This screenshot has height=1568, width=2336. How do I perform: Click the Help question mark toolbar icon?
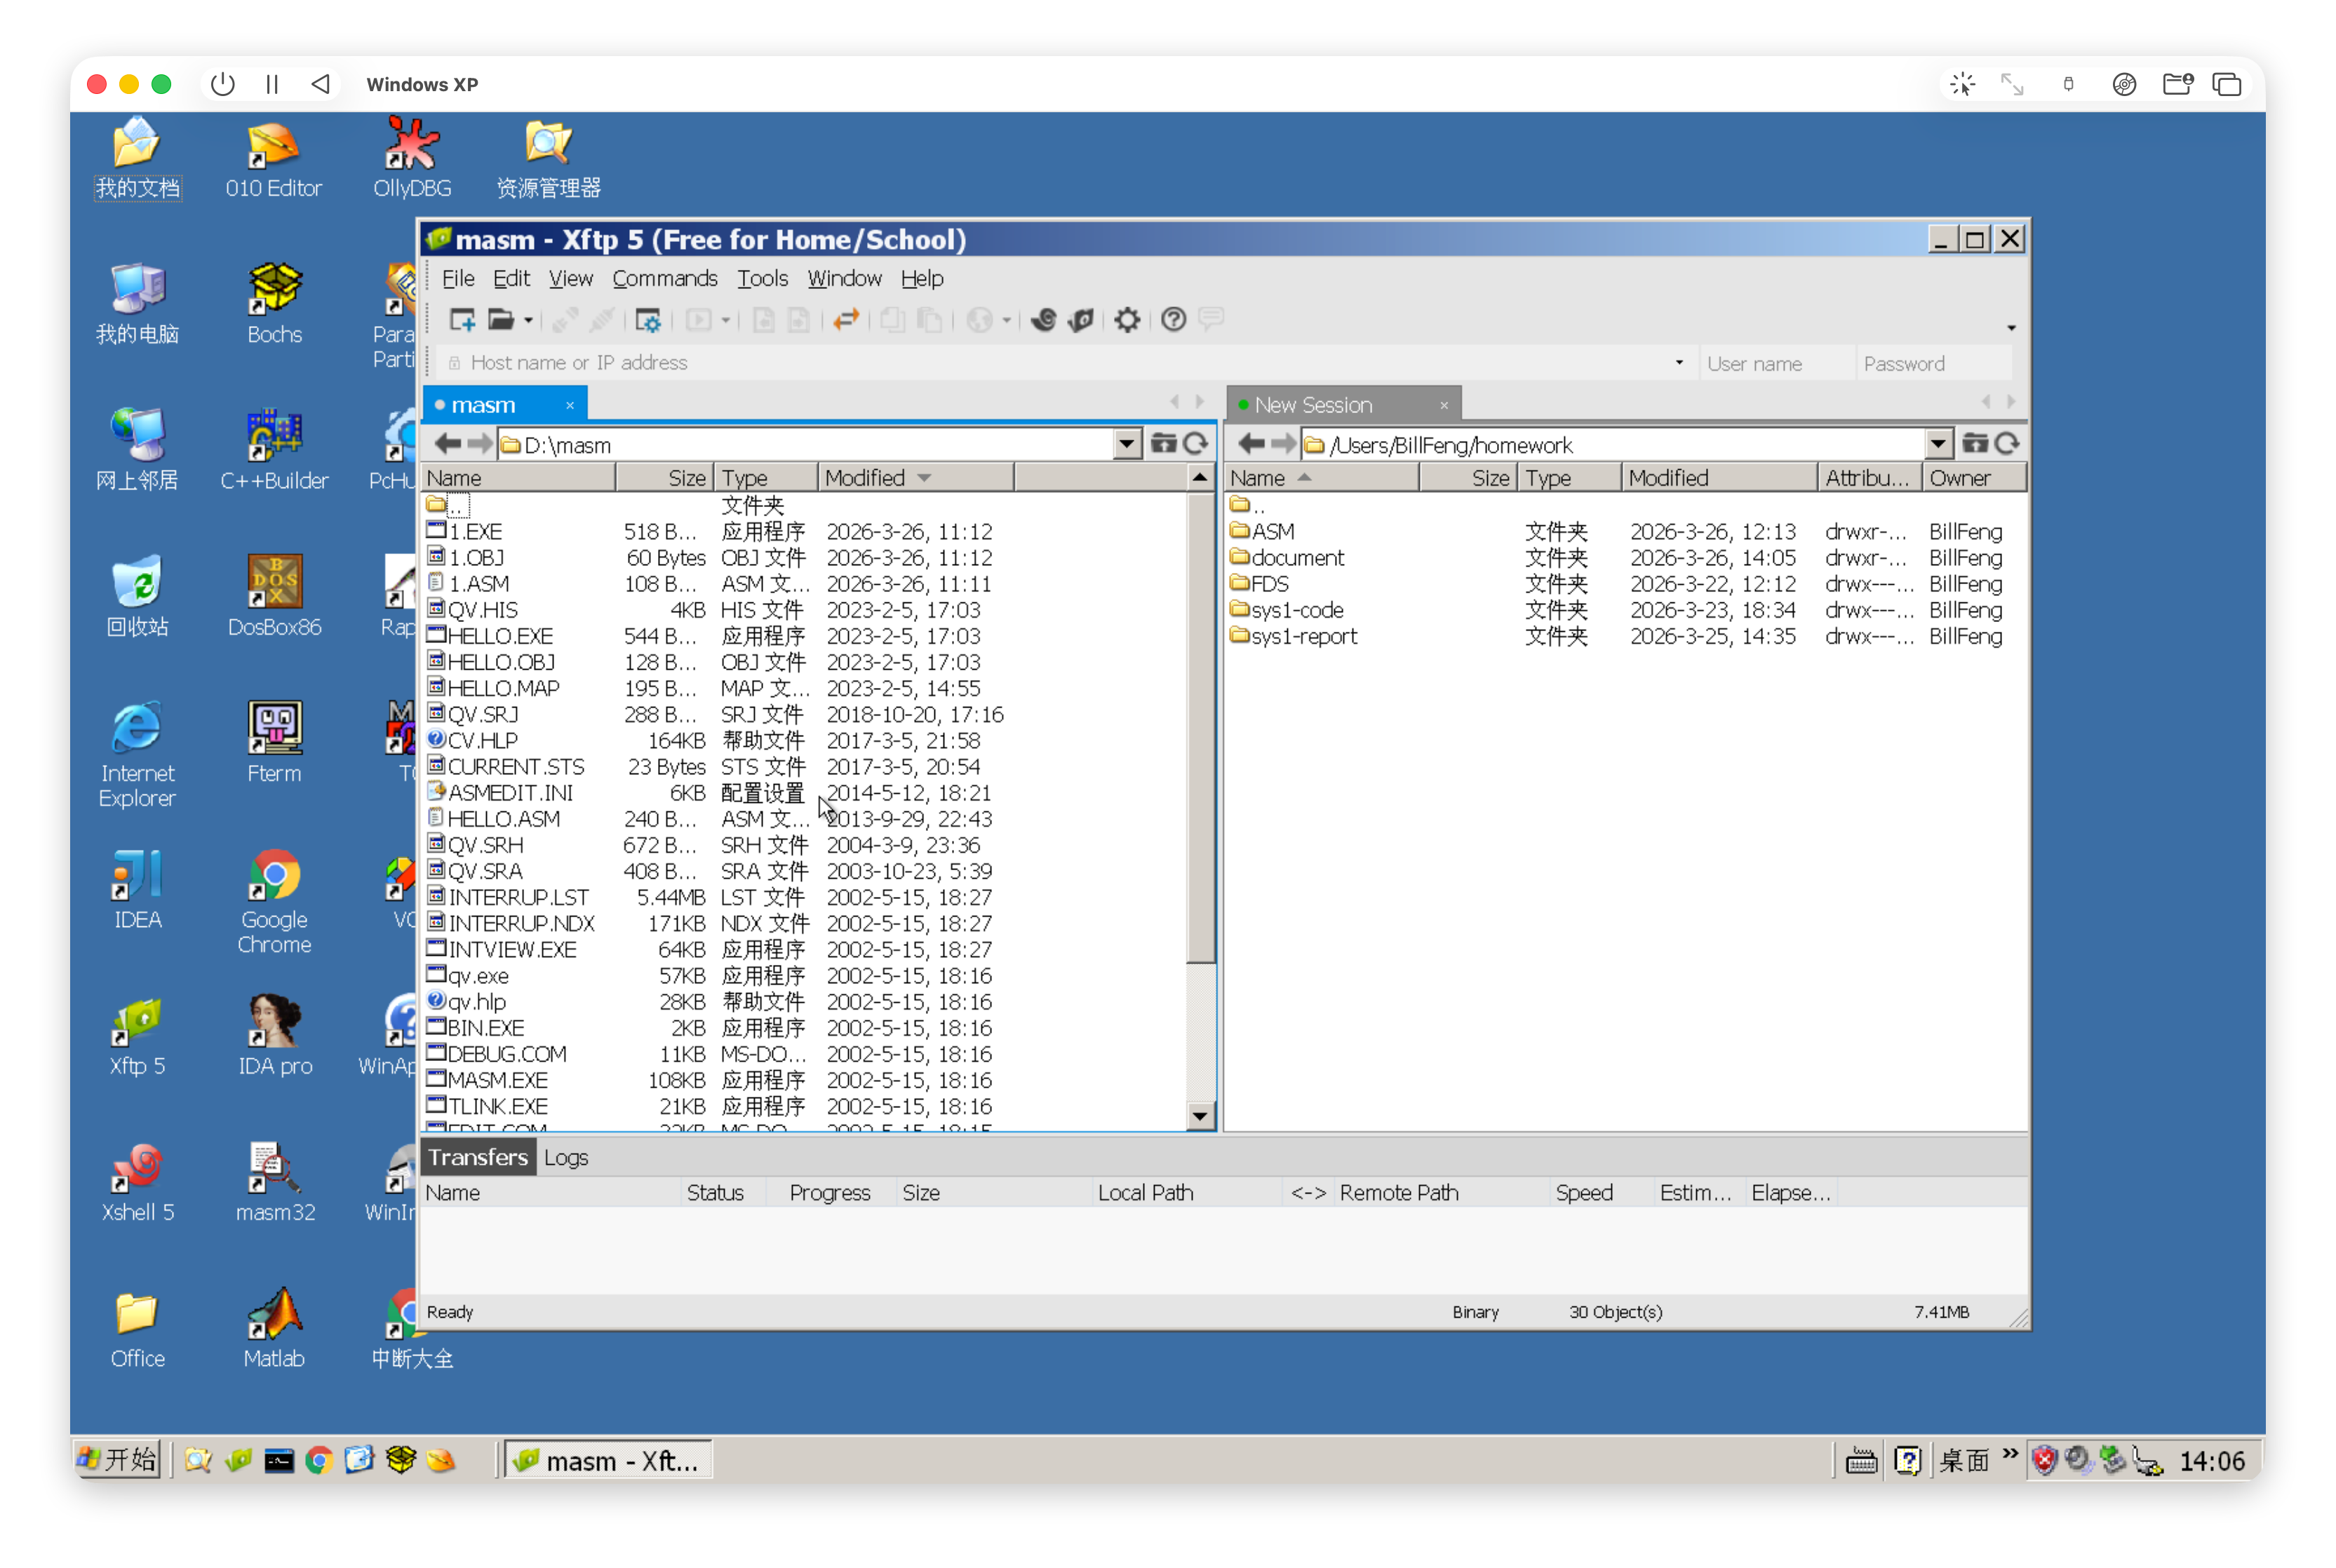(1174, 320)
